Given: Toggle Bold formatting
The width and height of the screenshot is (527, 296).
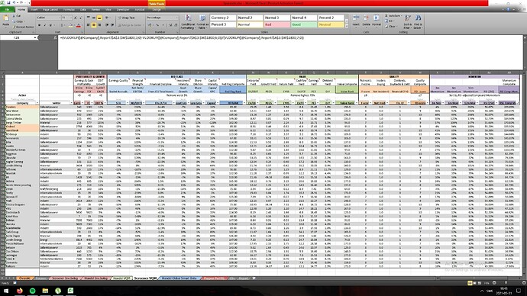Looking at the screenshot, I should click(39, 25).
